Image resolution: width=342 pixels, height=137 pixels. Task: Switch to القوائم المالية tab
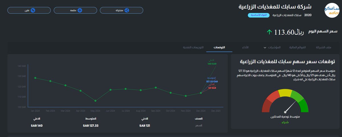pyautogui.click(x=298, y=47)
